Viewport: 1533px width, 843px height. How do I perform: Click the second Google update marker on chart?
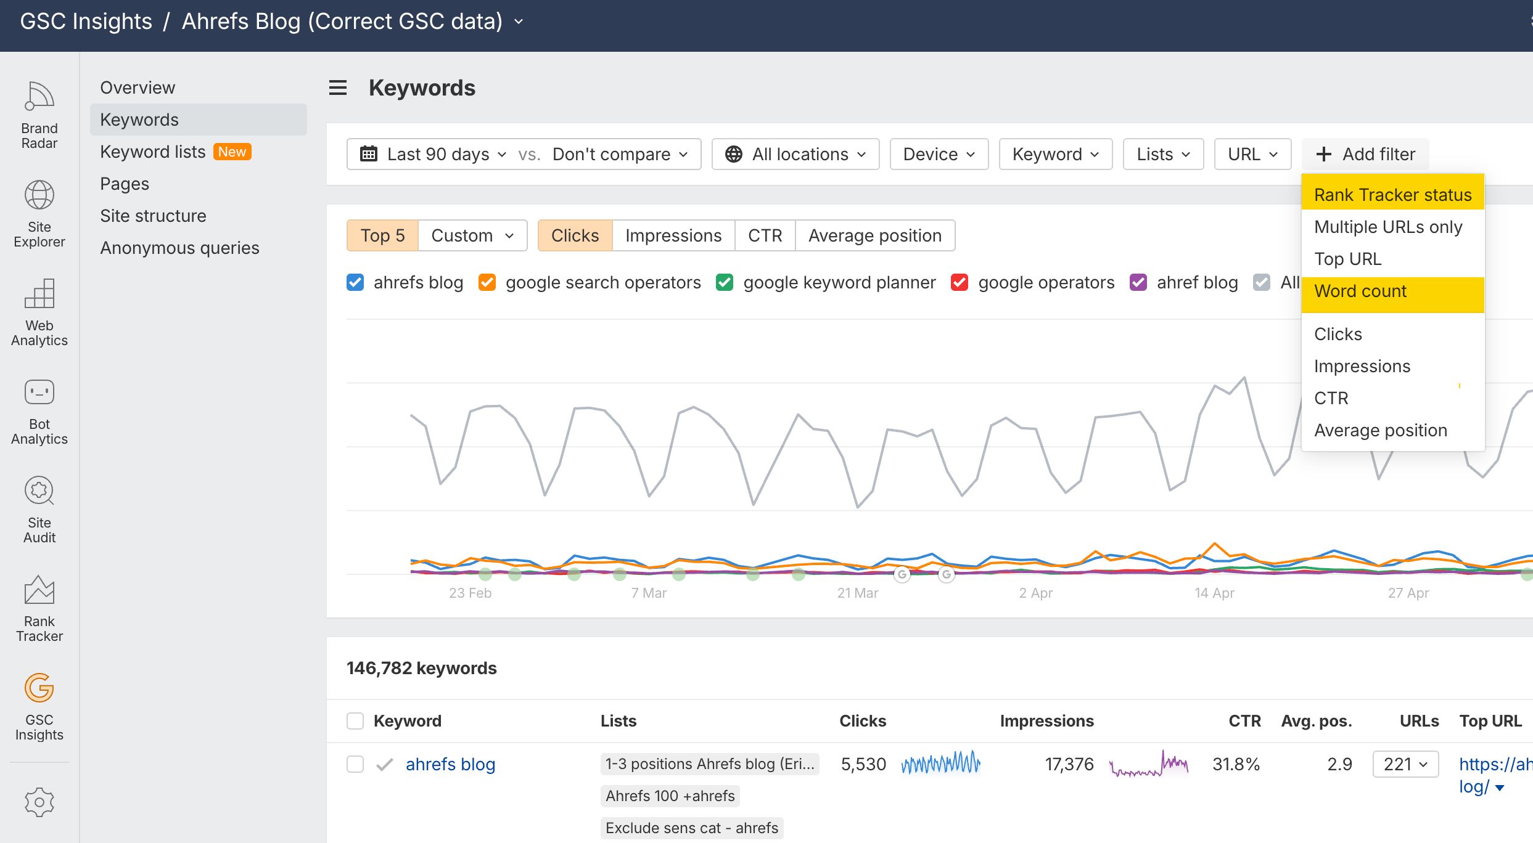pos(947,574)
